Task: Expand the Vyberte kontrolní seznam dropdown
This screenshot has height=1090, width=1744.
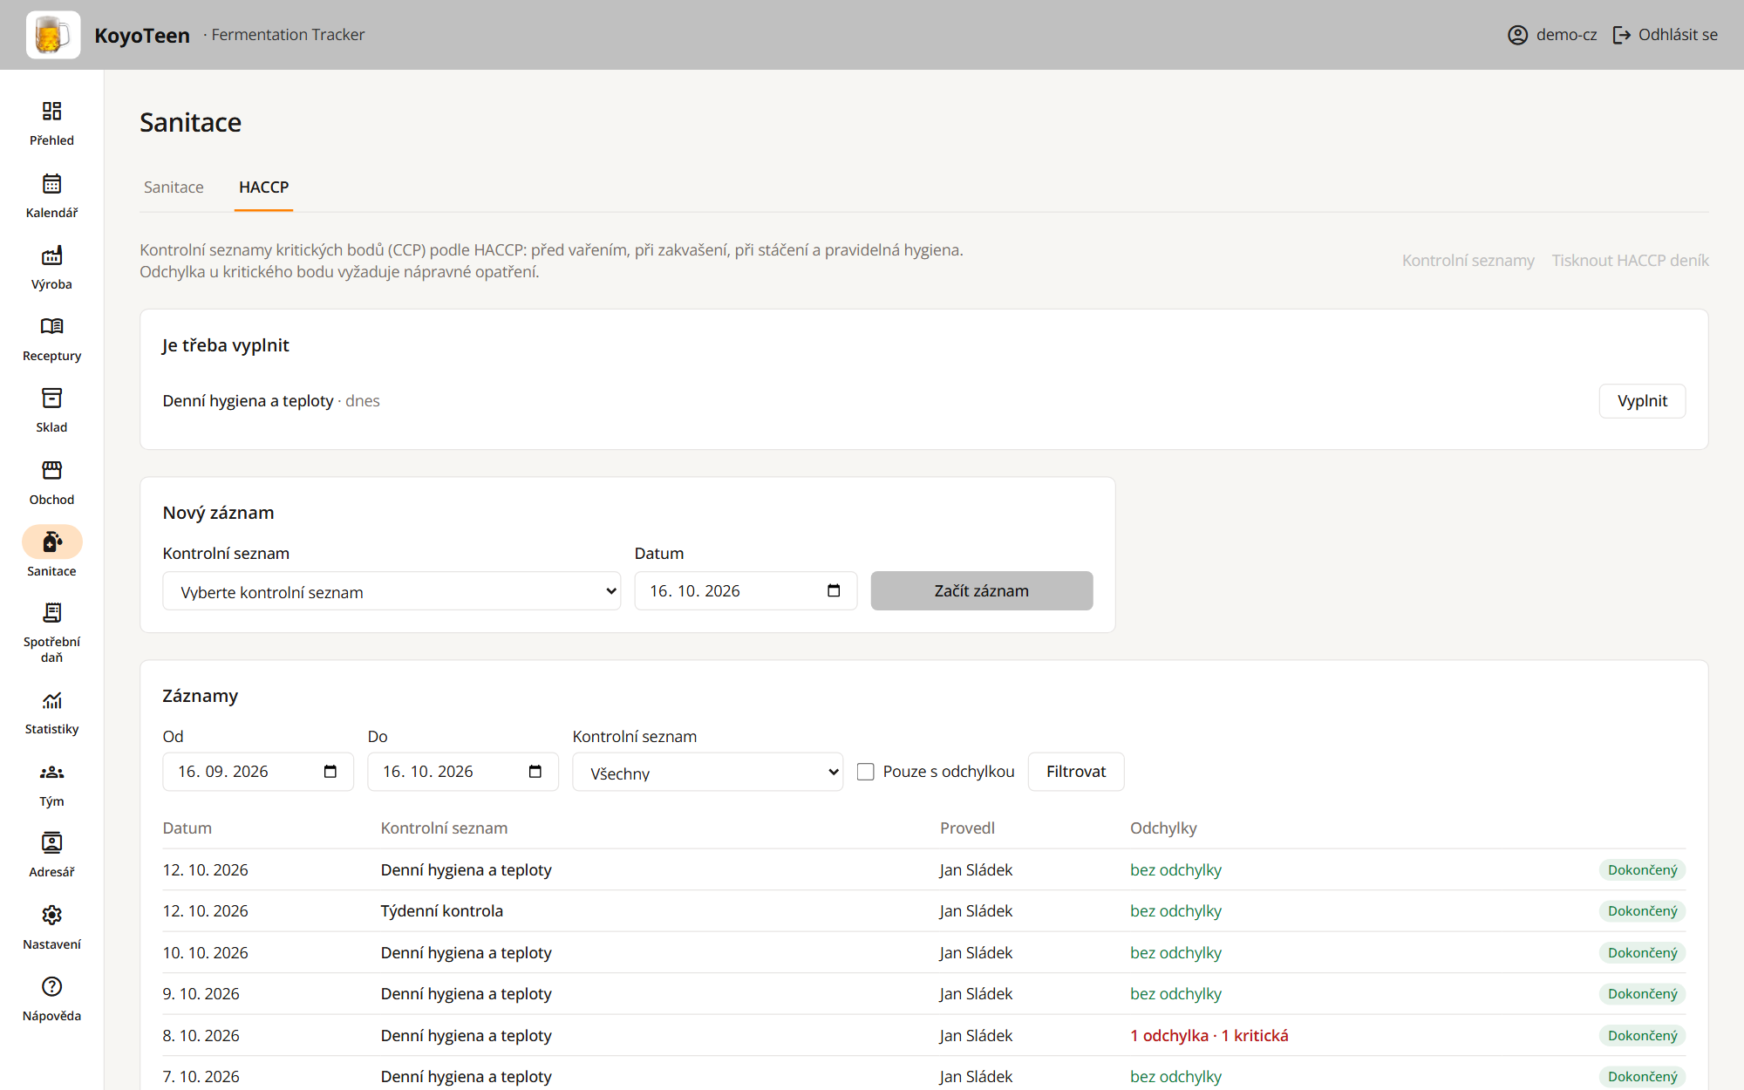Action: coord(392,591)
